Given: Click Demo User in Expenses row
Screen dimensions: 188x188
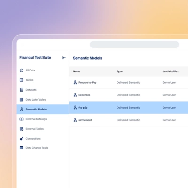Looking at the screenshot, I should tap(169, 95).
